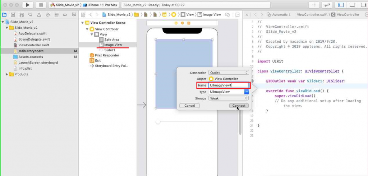Toggle the Navigator panel visibility
This screenshot has height=176, width=368.
[341, 5]
